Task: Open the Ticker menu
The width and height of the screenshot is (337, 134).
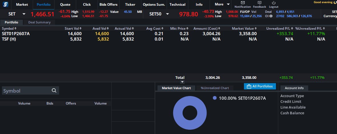Action: tap(130, 5)
